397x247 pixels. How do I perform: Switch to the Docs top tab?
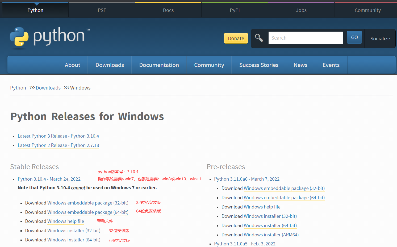[168, 10]
